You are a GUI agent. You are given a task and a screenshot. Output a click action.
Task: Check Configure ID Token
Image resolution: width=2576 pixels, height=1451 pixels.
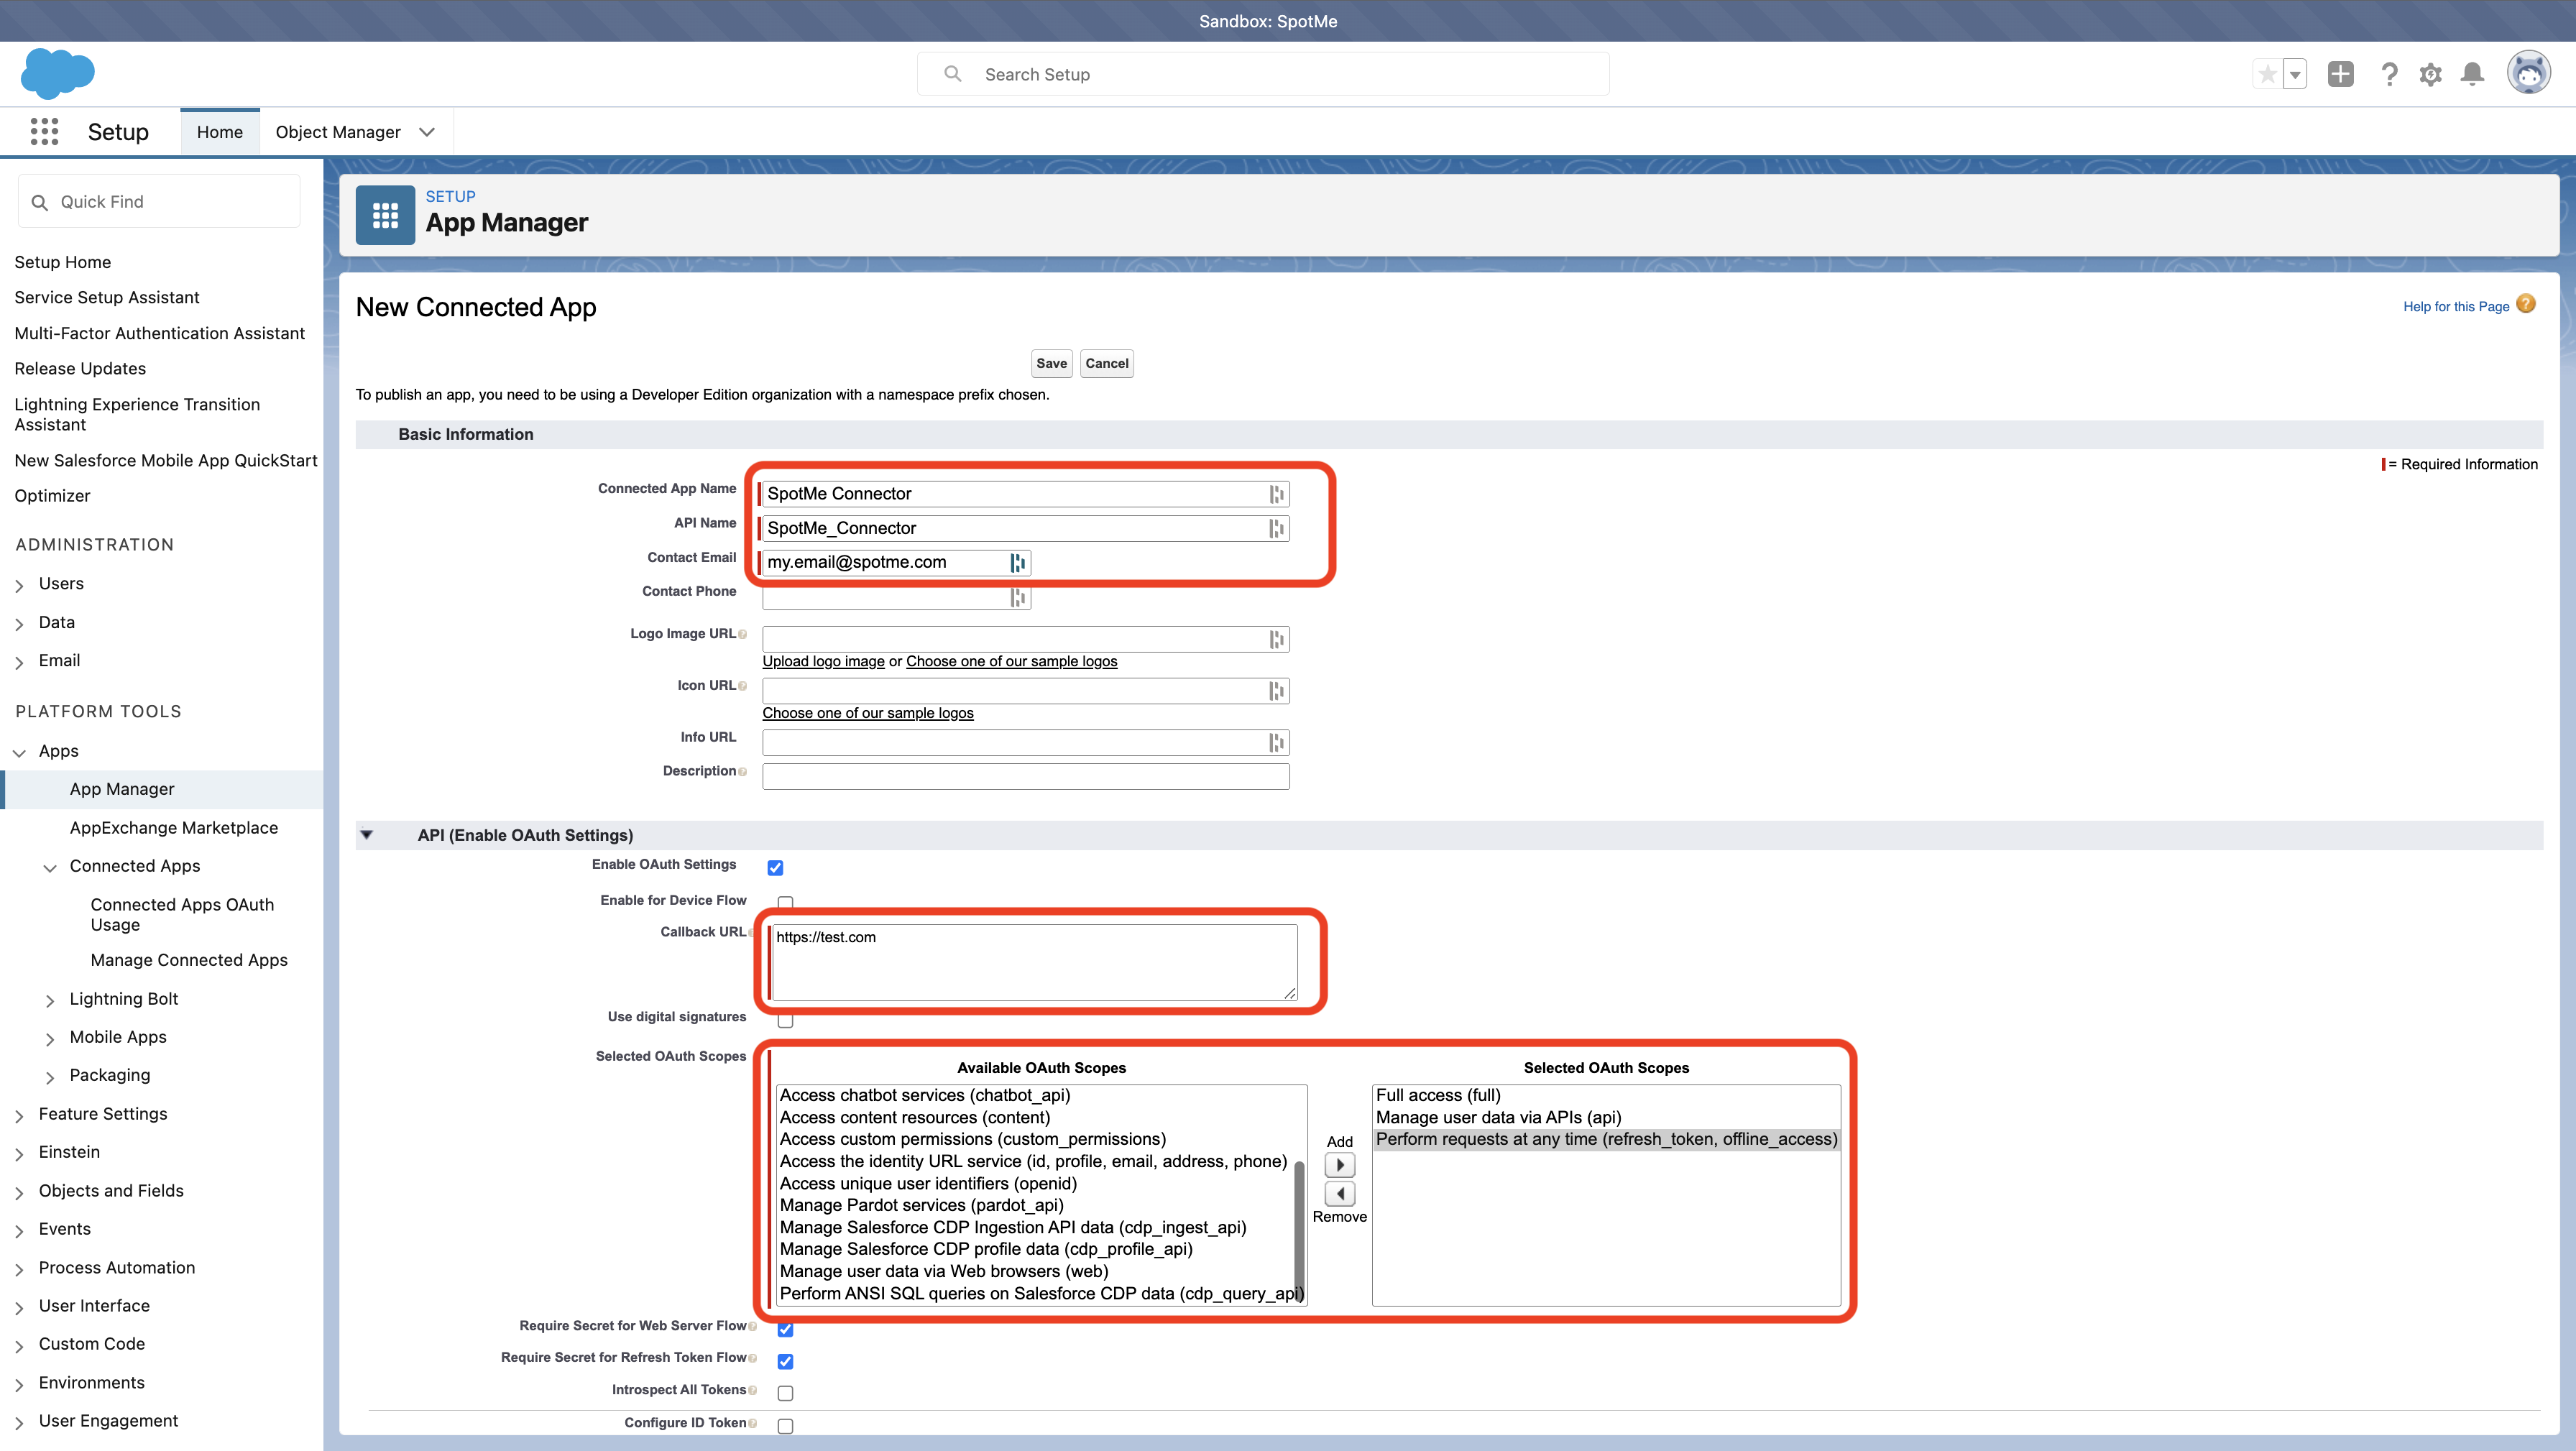pos(785,1426)
